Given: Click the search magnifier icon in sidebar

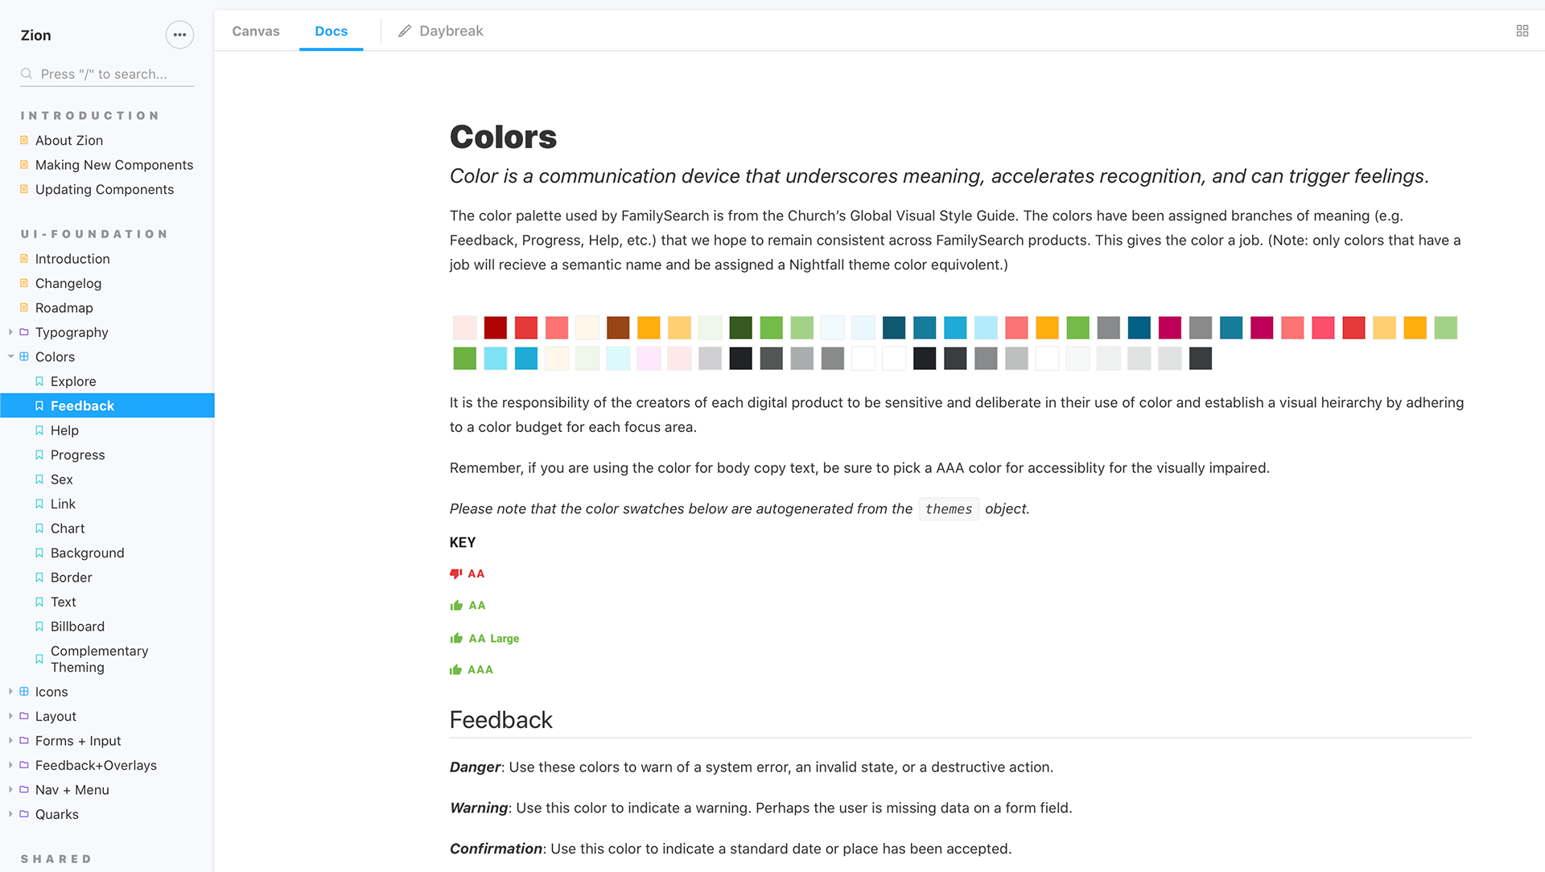Looking at the screenshot, I should coord(27,74).
